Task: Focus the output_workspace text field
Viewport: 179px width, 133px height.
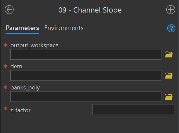Action: tap(86, 54)
